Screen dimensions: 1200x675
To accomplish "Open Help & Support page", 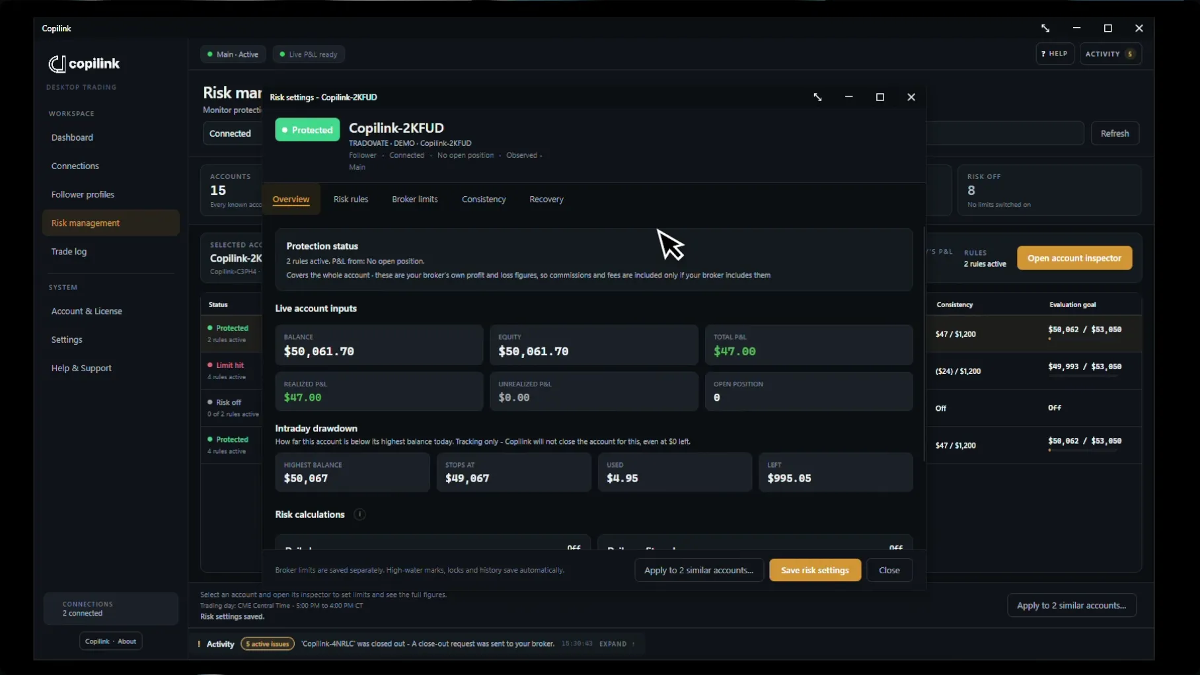I will pyautogui.click(x=111, y=368).
